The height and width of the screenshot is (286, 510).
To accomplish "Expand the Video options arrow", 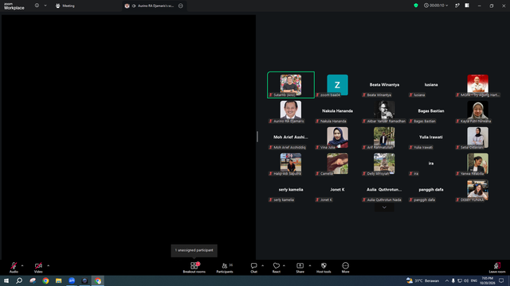I will tap(48, 265).
